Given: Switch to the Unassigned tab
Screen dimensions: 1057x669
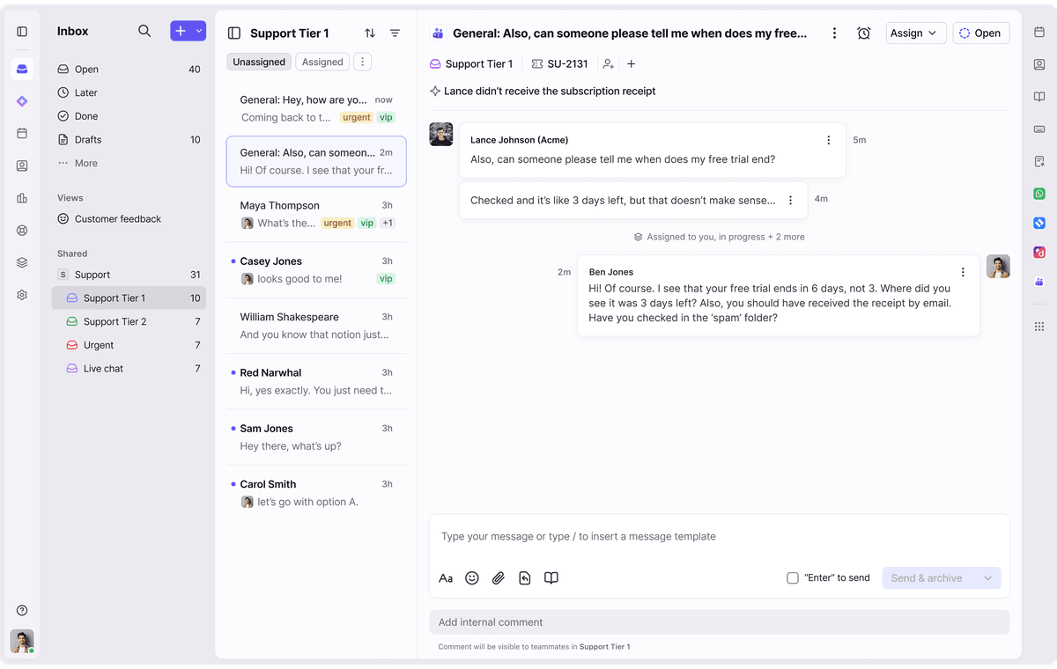Looking at the screenshot, I should (259, 62).
